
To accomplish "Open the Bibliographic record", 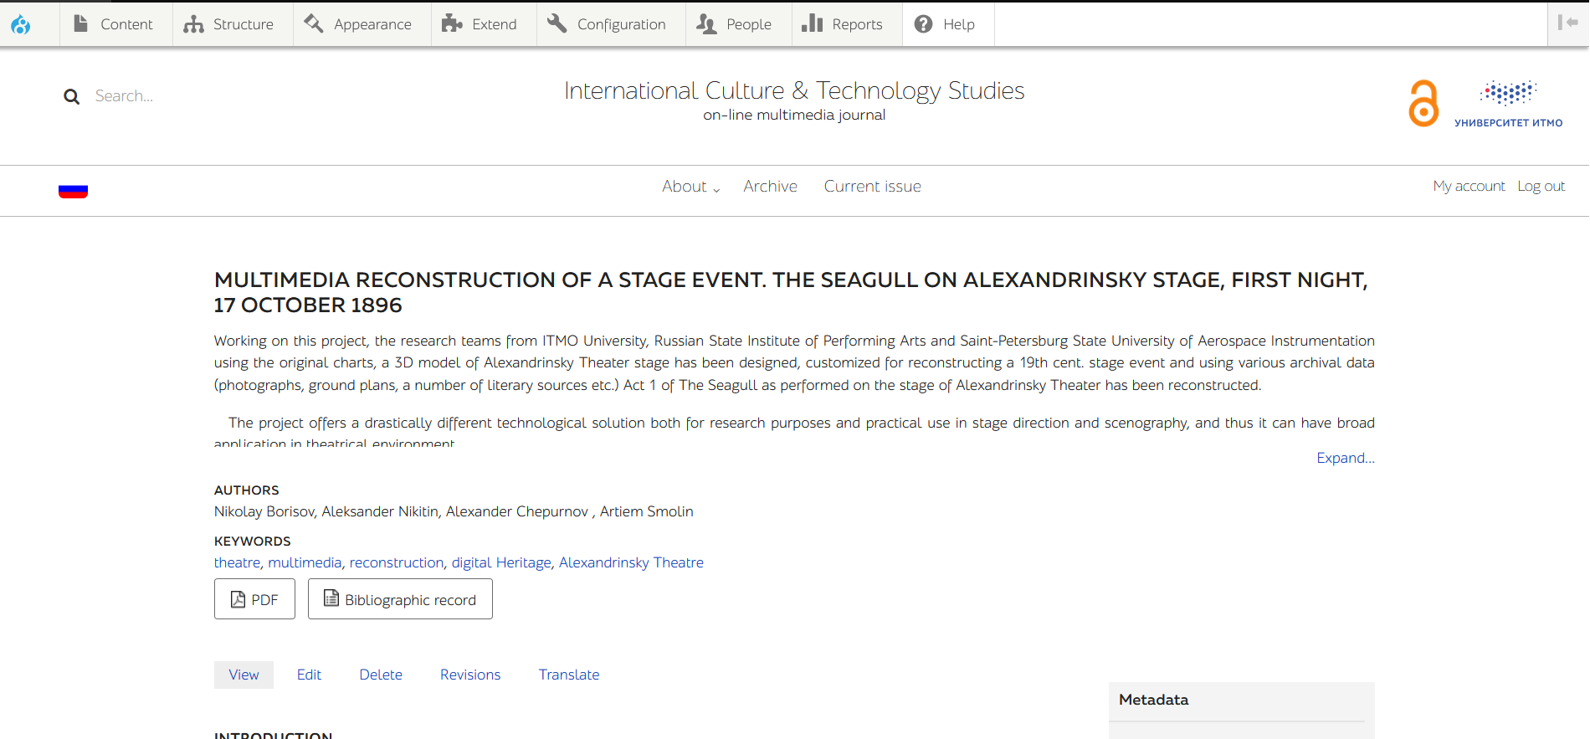I will coord(400,599).
